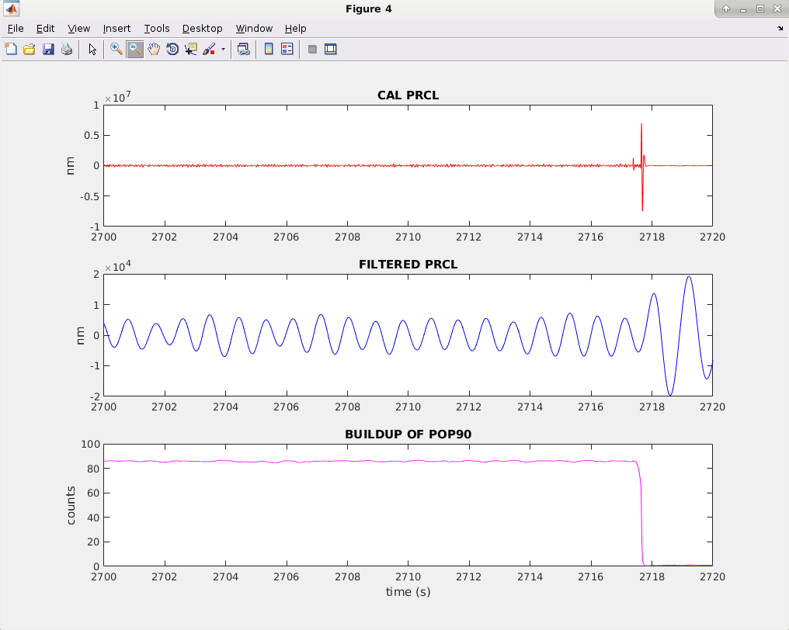Activate the Brush/Select Data tool
789x630 pixels.
(x=210, y=50)
